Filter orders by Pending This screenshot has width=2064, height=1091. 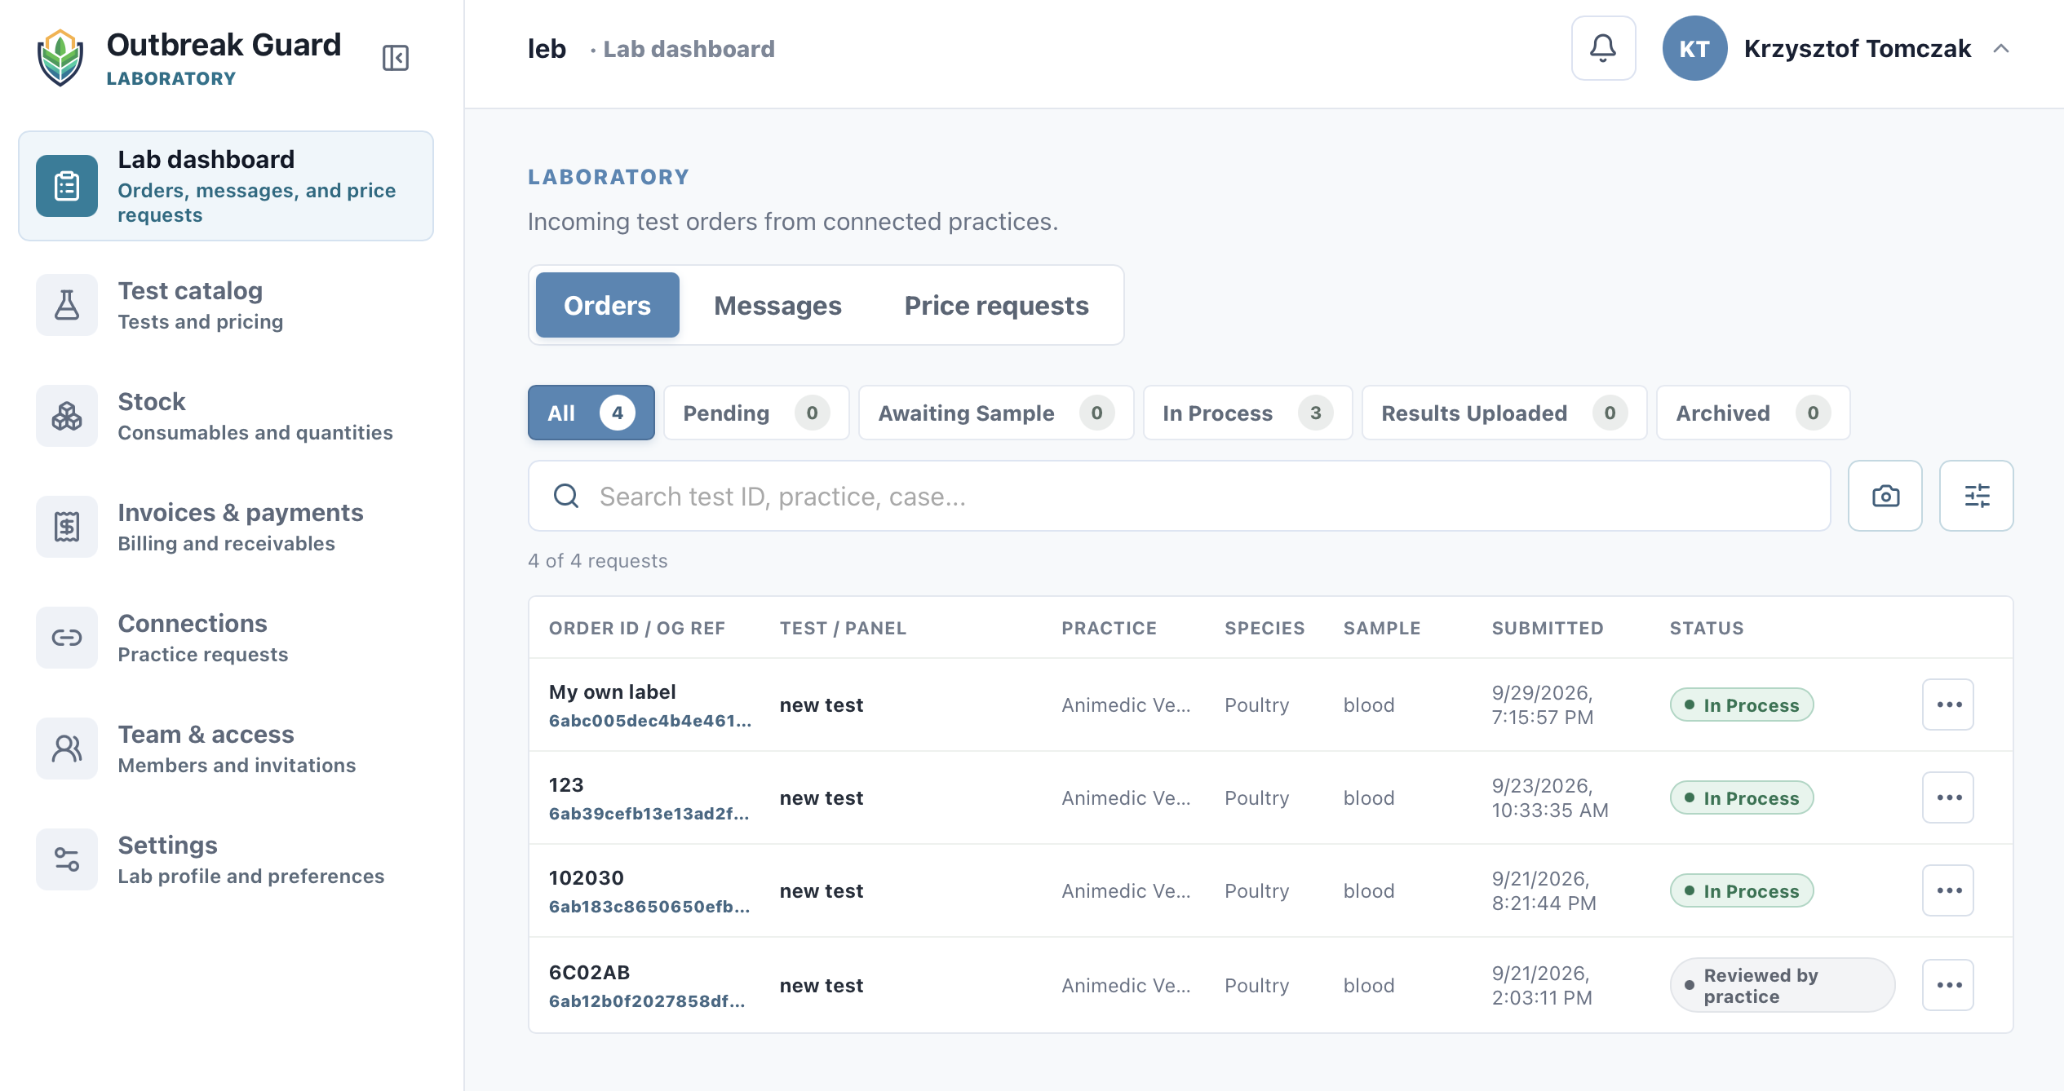756,413
